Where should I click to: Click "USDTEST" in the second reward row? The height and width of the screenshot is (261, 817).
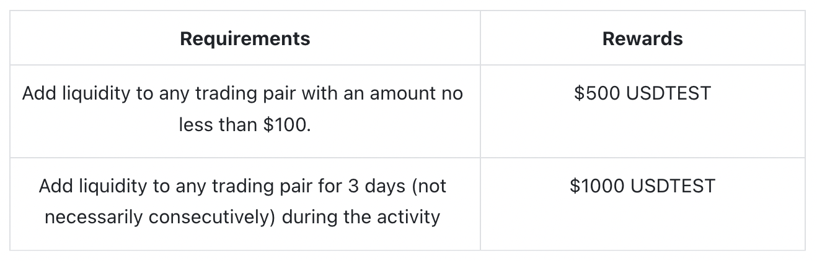(x=673, y=186)
